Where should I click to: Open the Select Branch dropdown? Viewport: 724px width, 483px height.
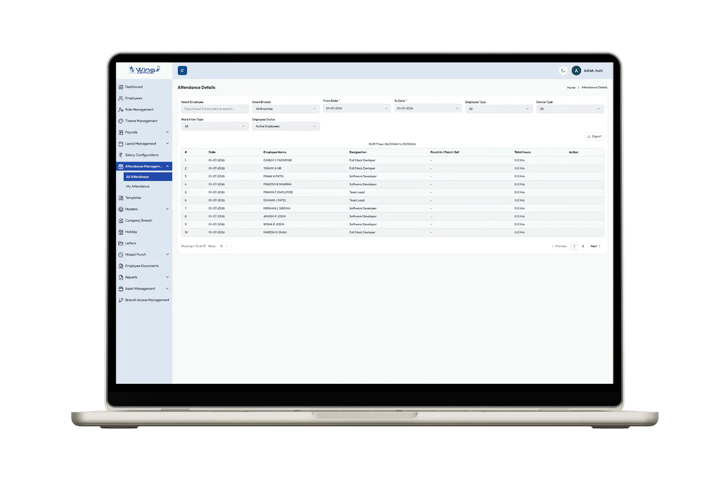coord(286,109)
